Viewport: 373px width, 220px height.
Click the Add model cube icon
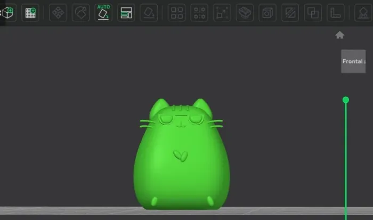point(8,13)
